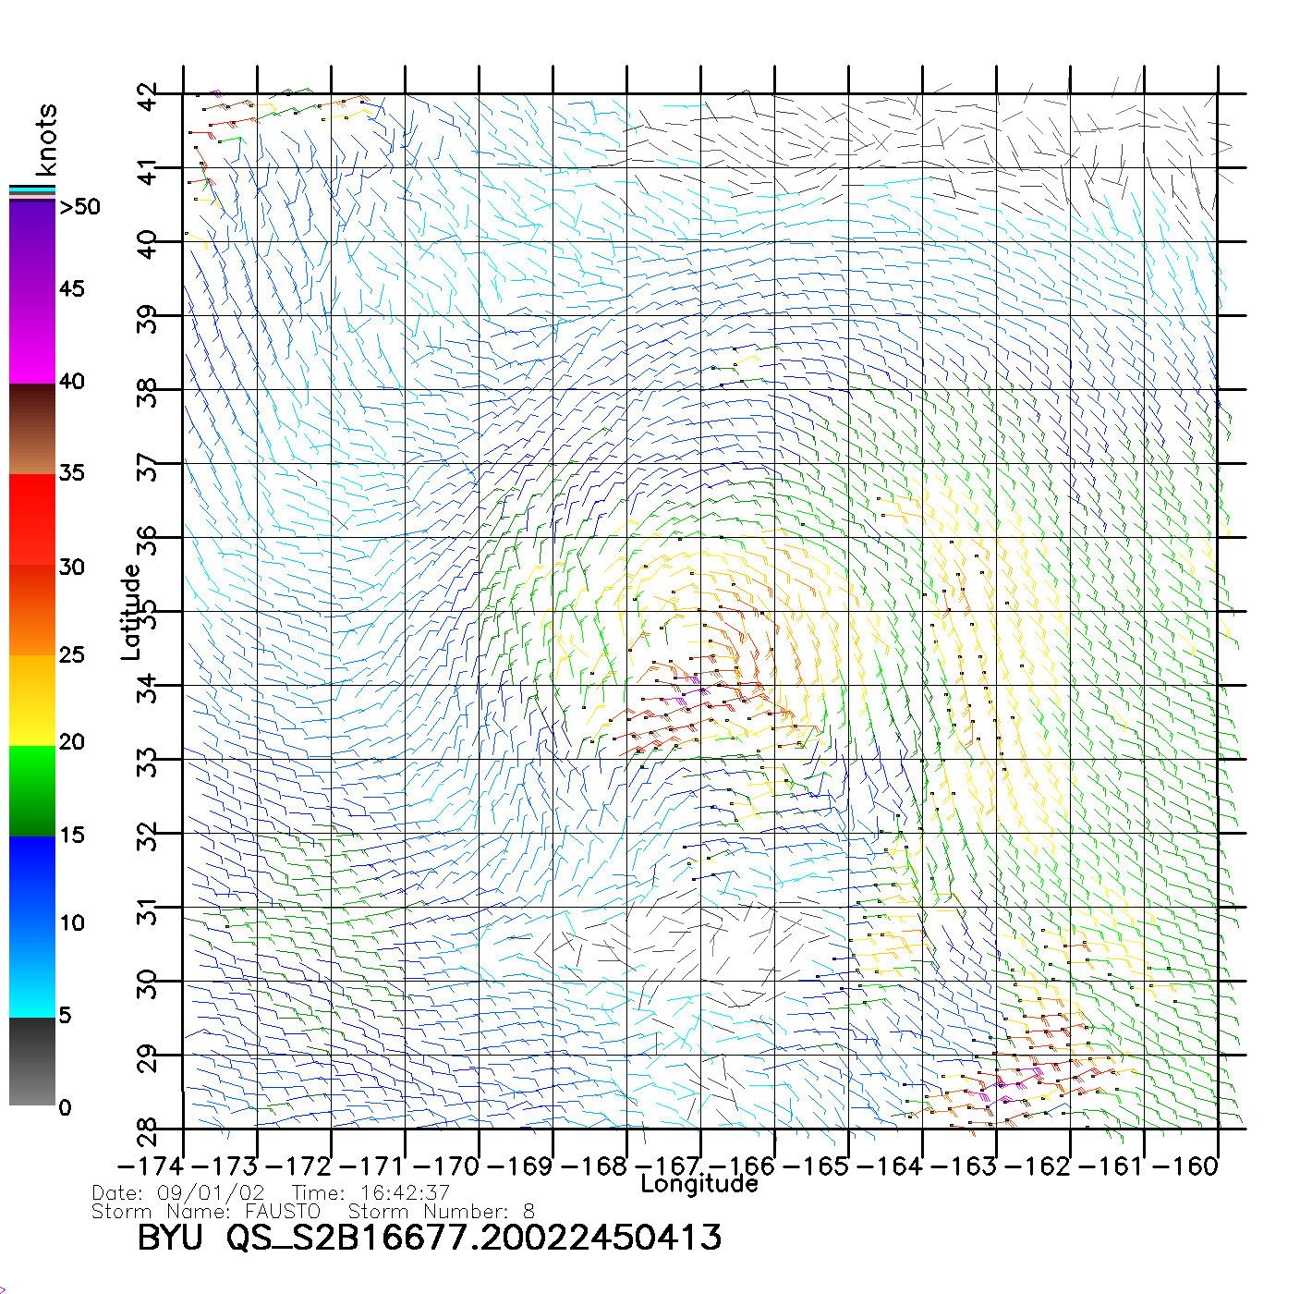Click the vertical 'knots' legend title
Viewport: 1312px width, 1294px height.
click(46, 140)
